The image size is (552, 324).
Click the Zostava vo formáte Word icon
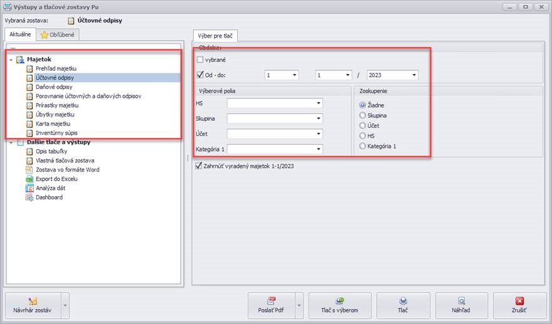tap(29, 169)
